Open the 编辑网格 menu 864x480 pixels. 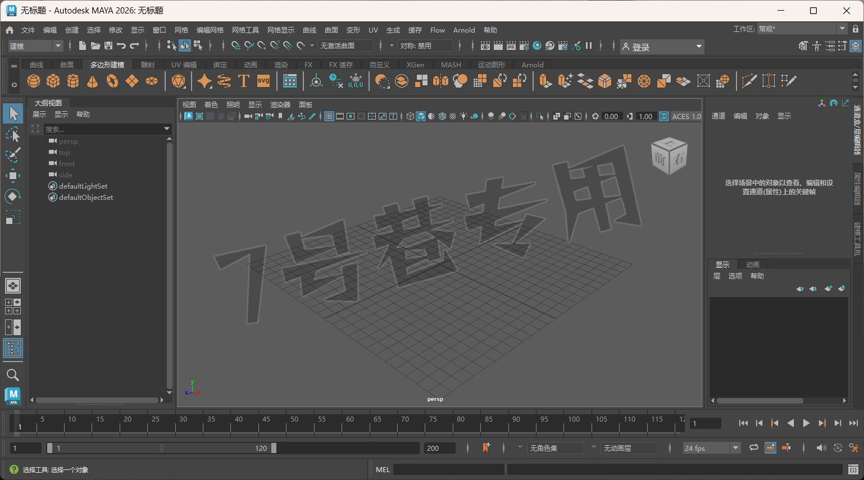210,30
